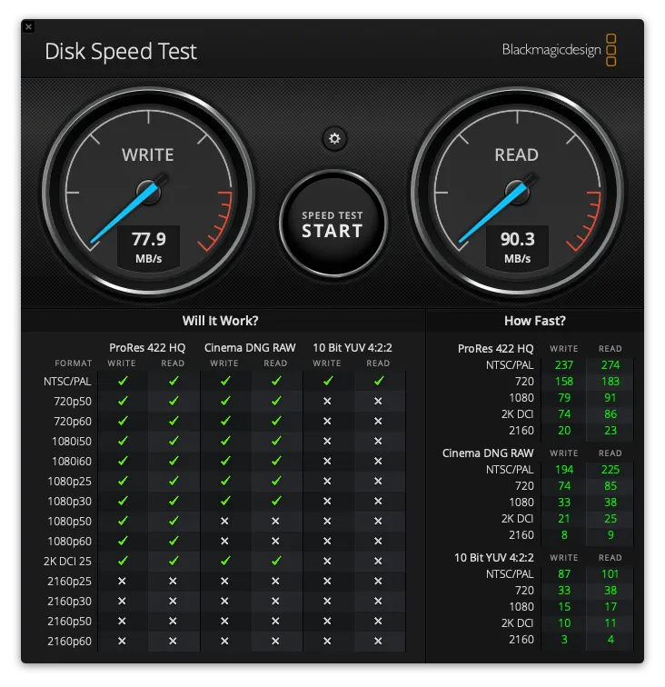
Task: Click the Disk Speed Test title text
Action: pyautogui.click(x=121, y=52)
